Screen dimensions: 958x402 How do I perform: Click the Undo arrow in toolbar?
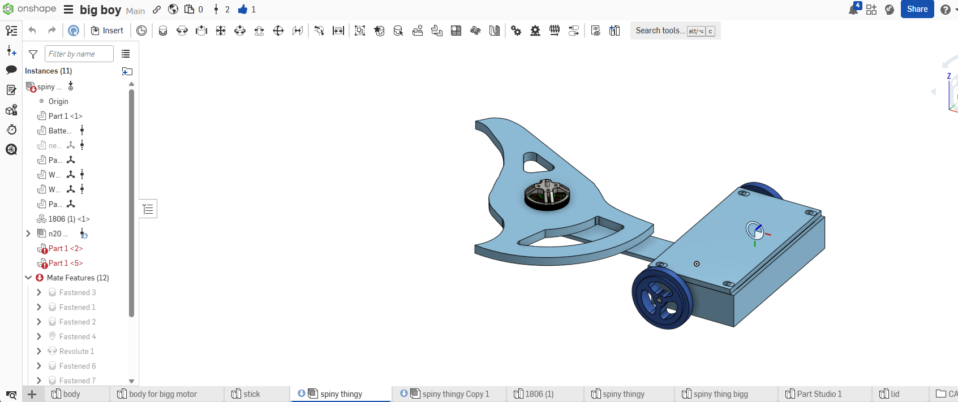coord(32,31)
